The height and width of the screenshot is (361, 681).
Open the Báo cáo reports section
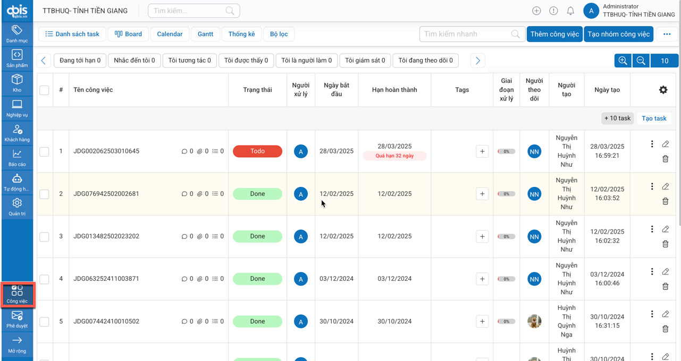[17, 158]
